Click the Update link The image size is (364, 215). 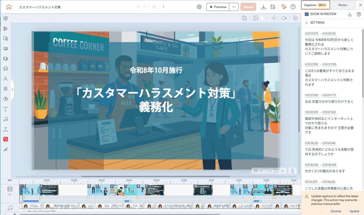(354, 211)
